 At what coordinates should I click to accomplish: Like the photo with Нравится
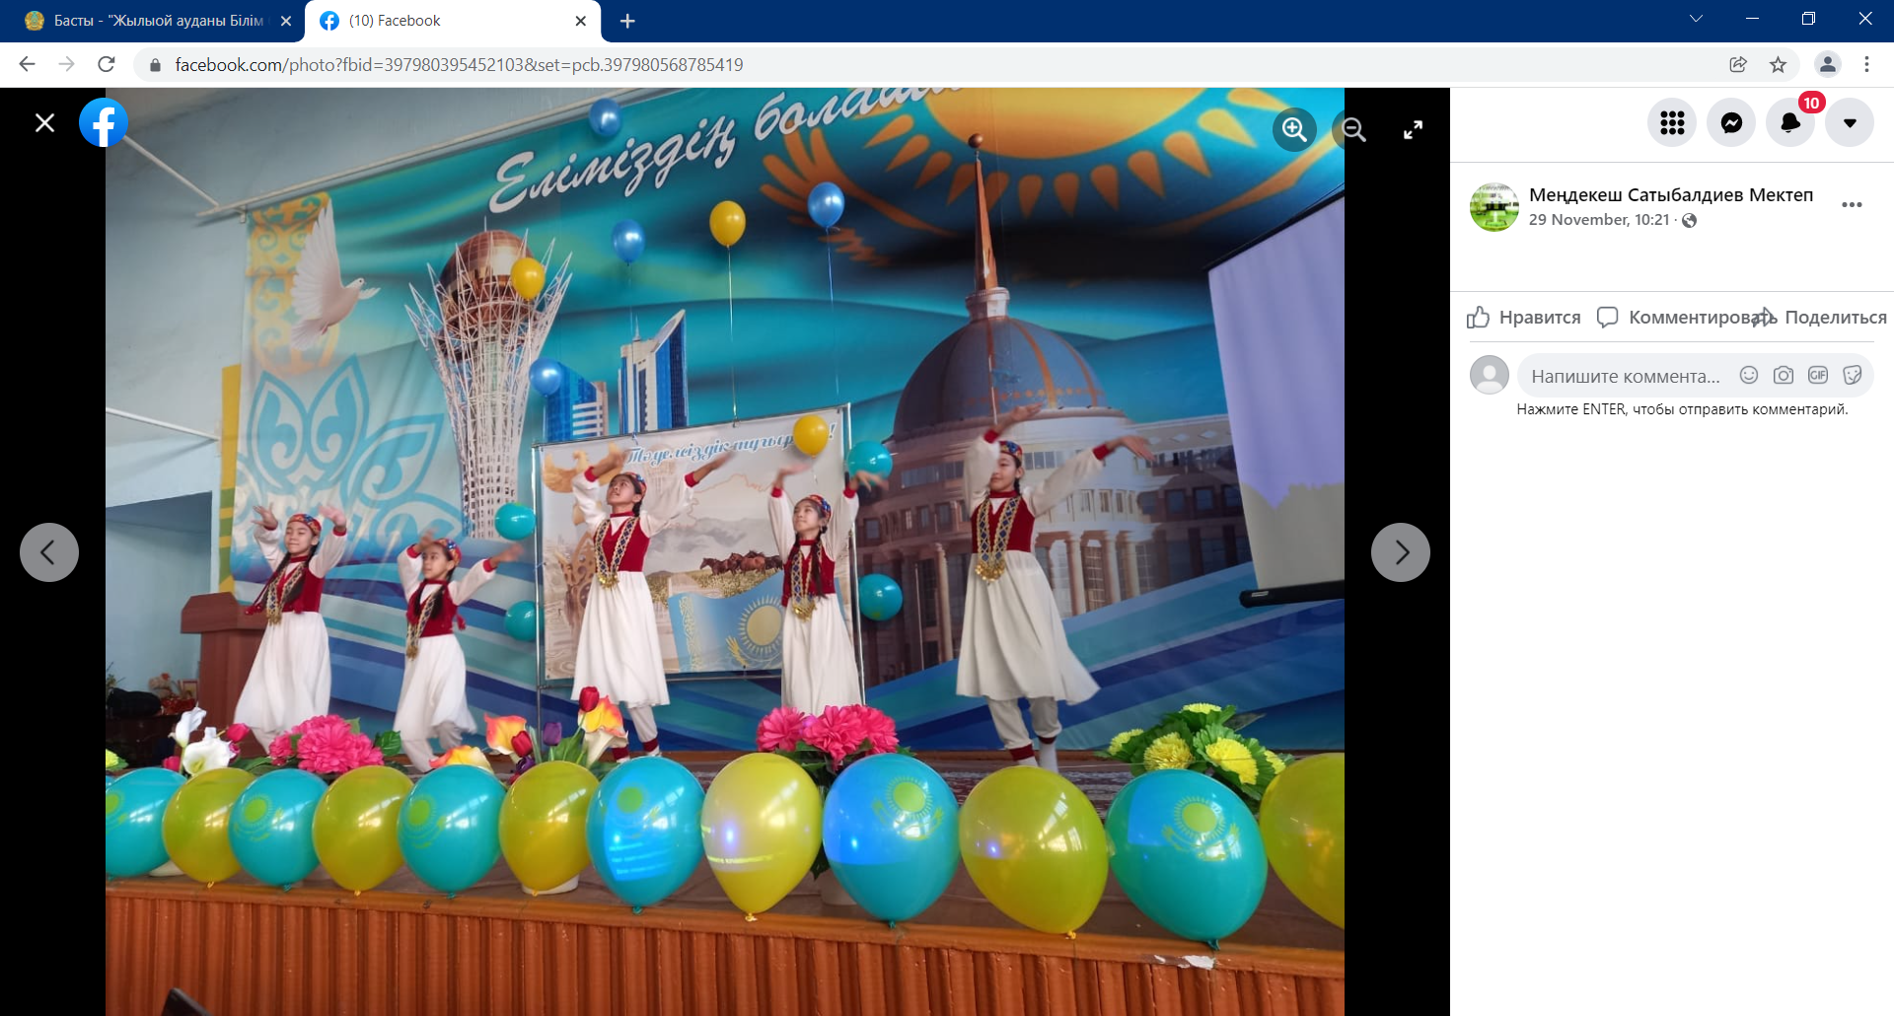click(1524, 318)
